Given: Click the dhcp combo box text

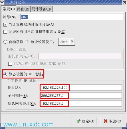Looking at the screenshot, I should (64, 42).
